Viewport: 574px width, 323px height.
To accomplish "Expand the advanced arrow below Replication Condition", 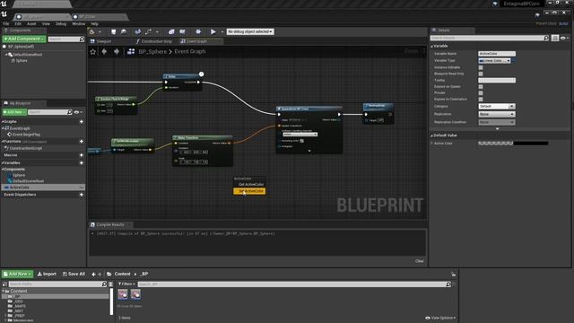I will pyautogui.click(x=497, y=129).
